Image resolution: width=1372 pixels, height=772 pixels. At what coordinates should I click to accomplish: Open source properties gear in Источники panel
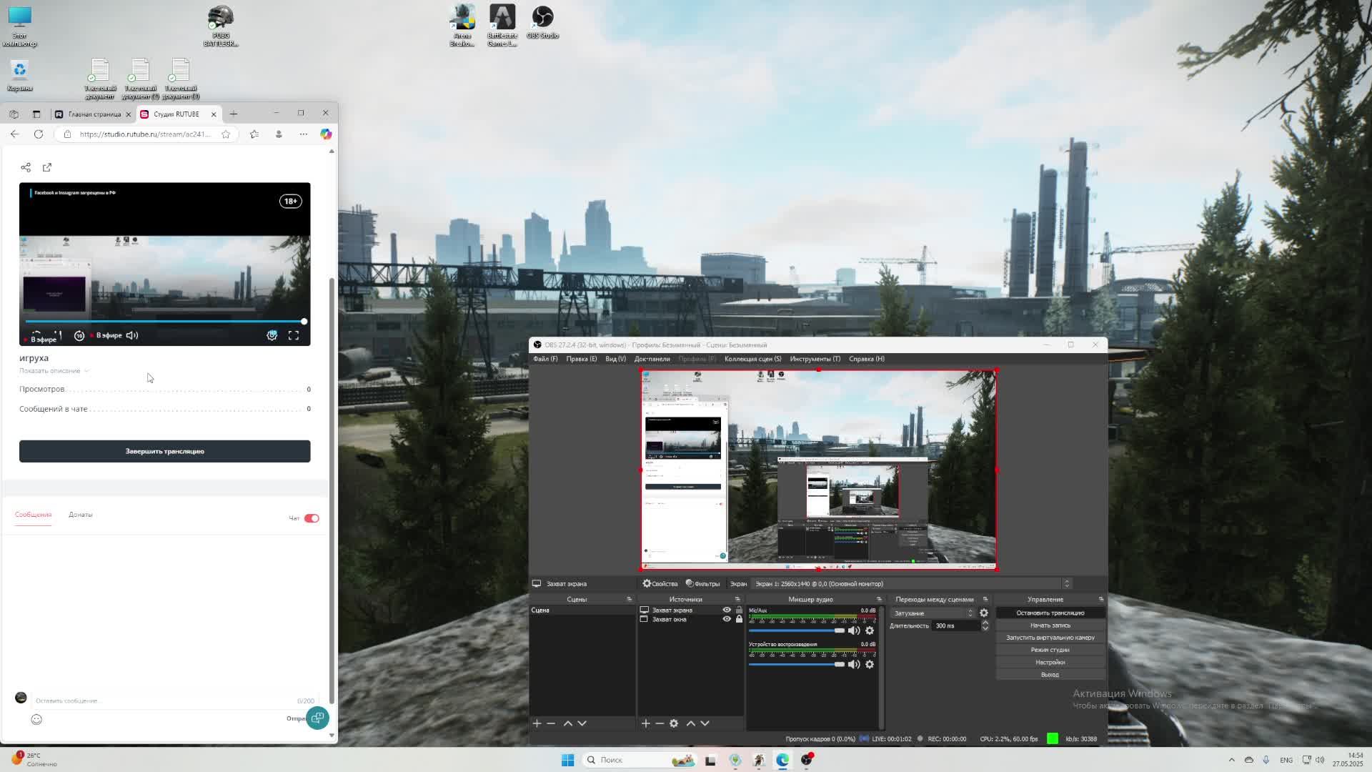pyautogui.click(x=674, y=723)
